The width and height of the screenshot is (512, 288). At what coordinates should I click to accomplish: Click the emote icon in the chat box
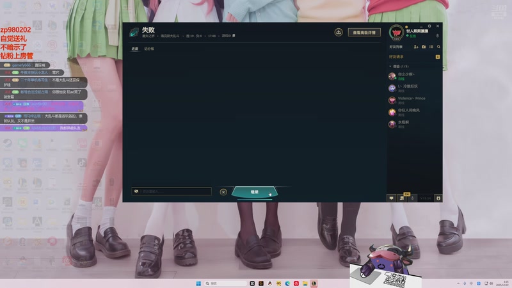tap(136, 191)
